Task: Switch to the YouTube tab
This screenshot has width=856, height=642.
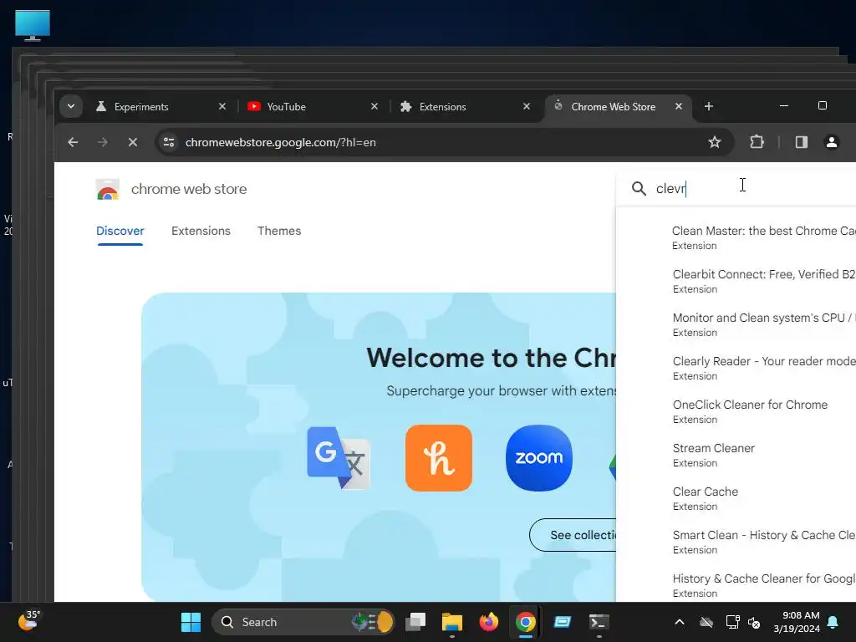Action: (x=286, y=107)
